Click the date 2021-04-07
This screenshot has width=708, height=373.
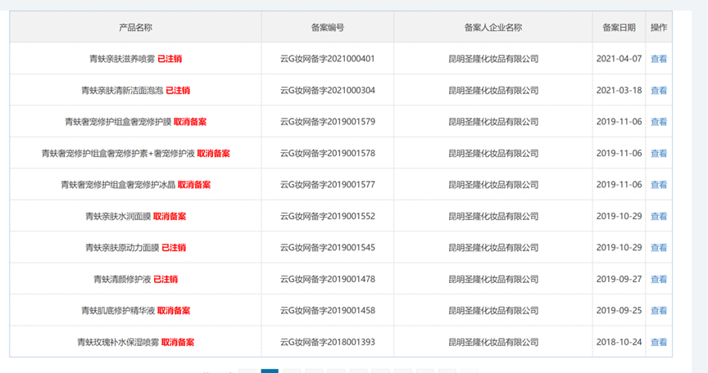pyautogui.click(x=619, y=59)
